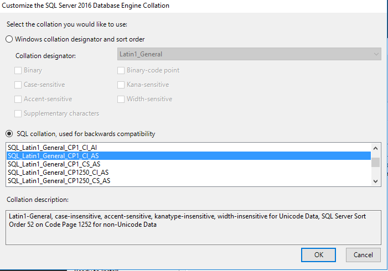The height and width of the screenshot is (271, 388).
Task: Click the collation list scrollbar thumb
Action: [x=375, y=163]
